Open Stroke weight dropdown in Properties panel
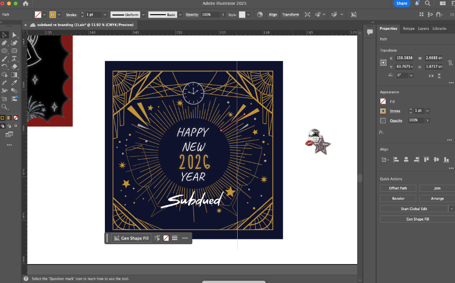The image size is (455, 283). click(428, 111)
